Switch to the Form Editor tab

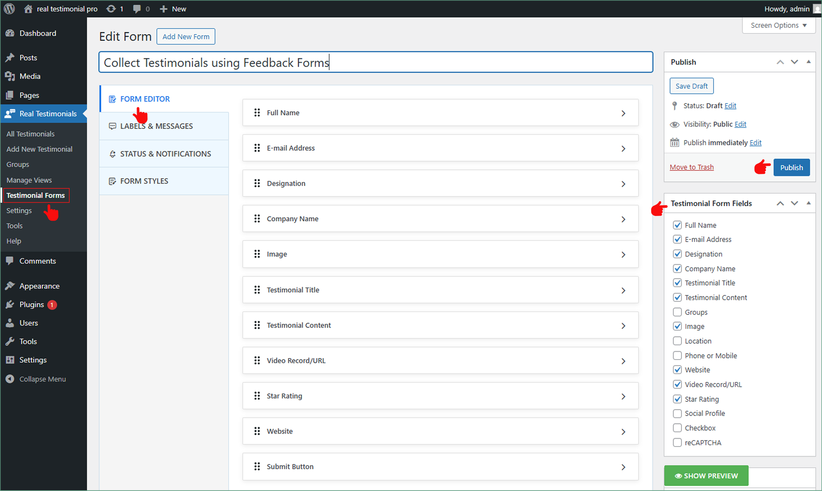click(164, 99)
